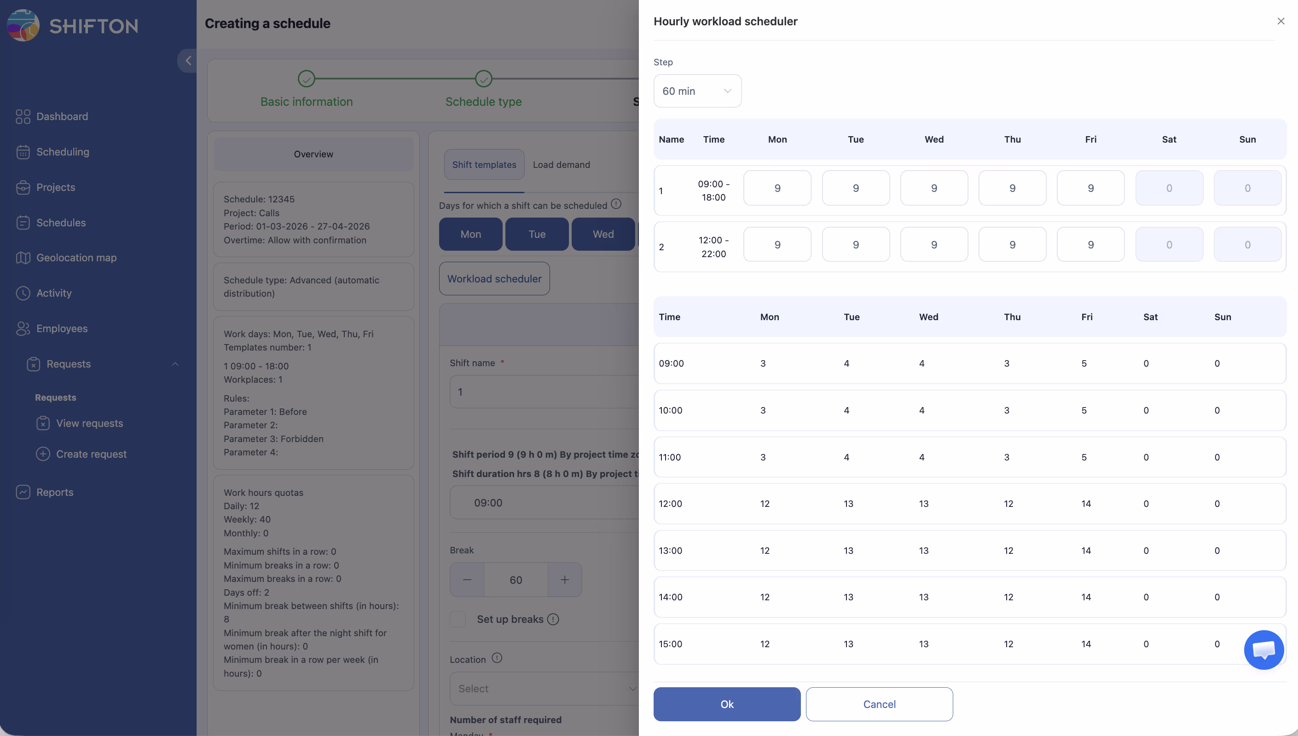Enable the Set up breaks checkbox

[x=458, y=619]
